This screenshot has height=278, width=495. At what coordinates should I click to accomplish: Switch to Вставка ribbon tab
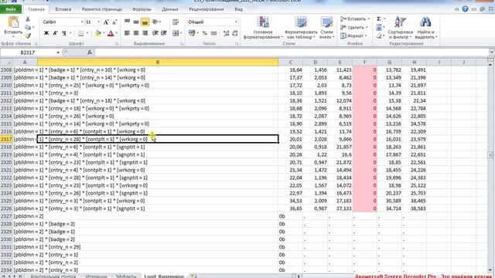63,9
